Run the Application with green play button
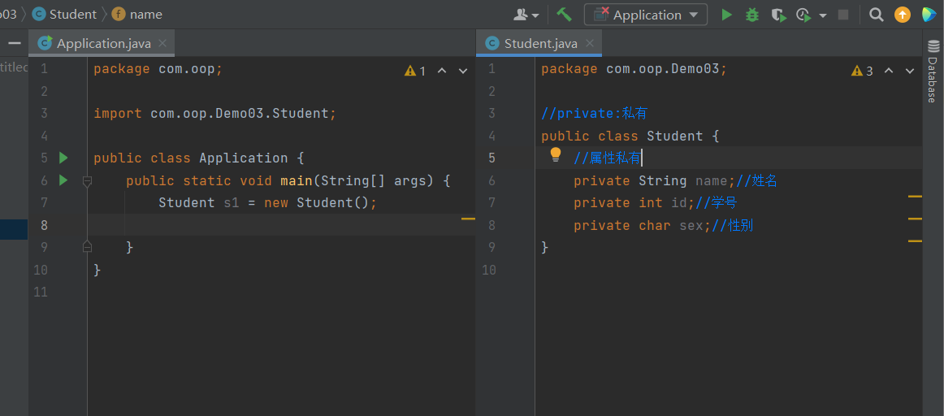This screenshot has width=944, height=416. click(x=727, y=15)
